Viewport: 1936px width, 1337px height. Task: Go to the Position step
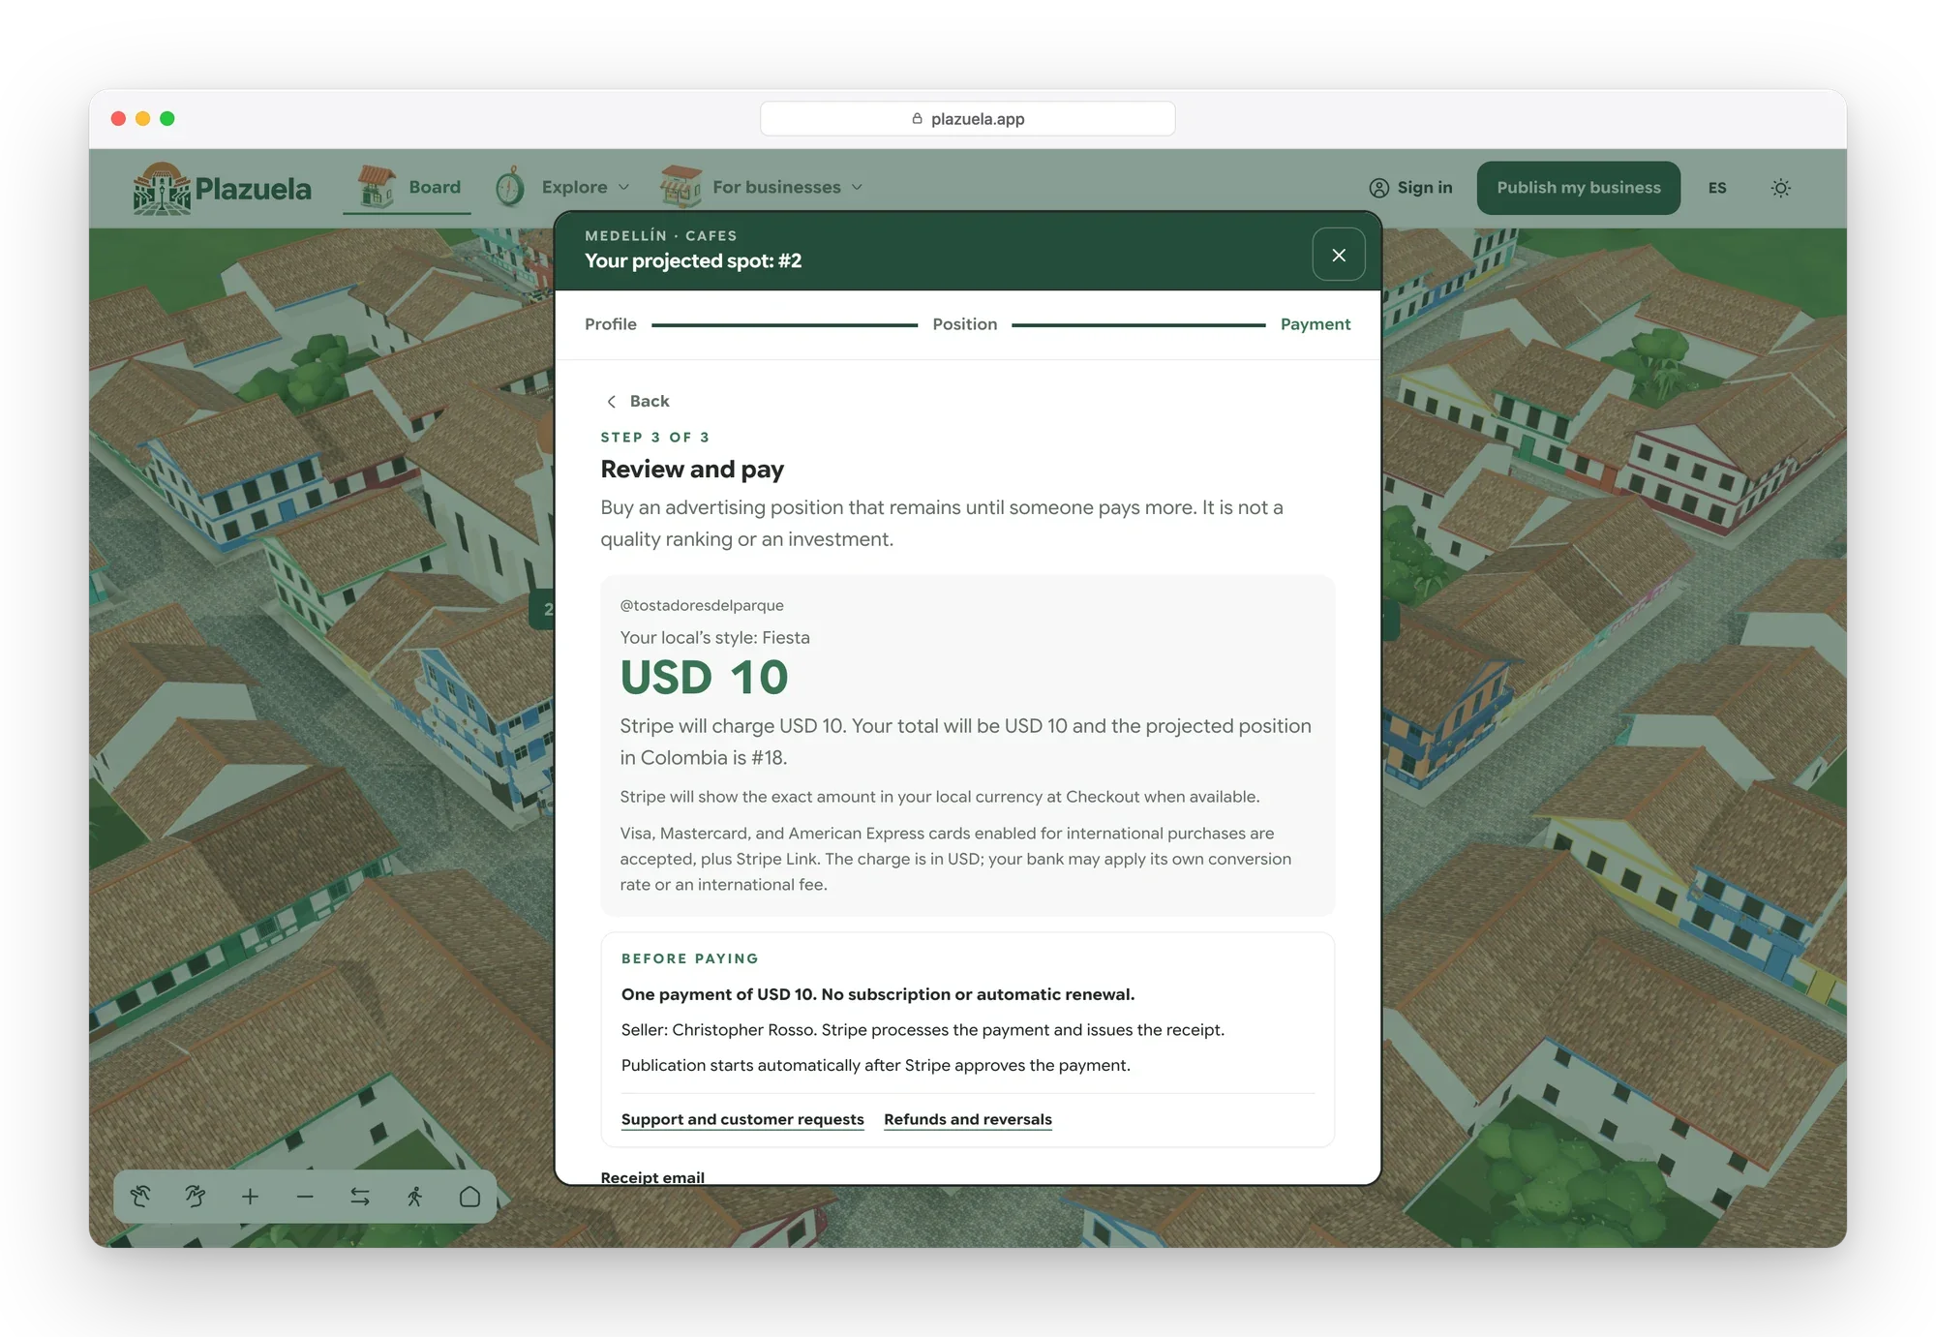964,324
